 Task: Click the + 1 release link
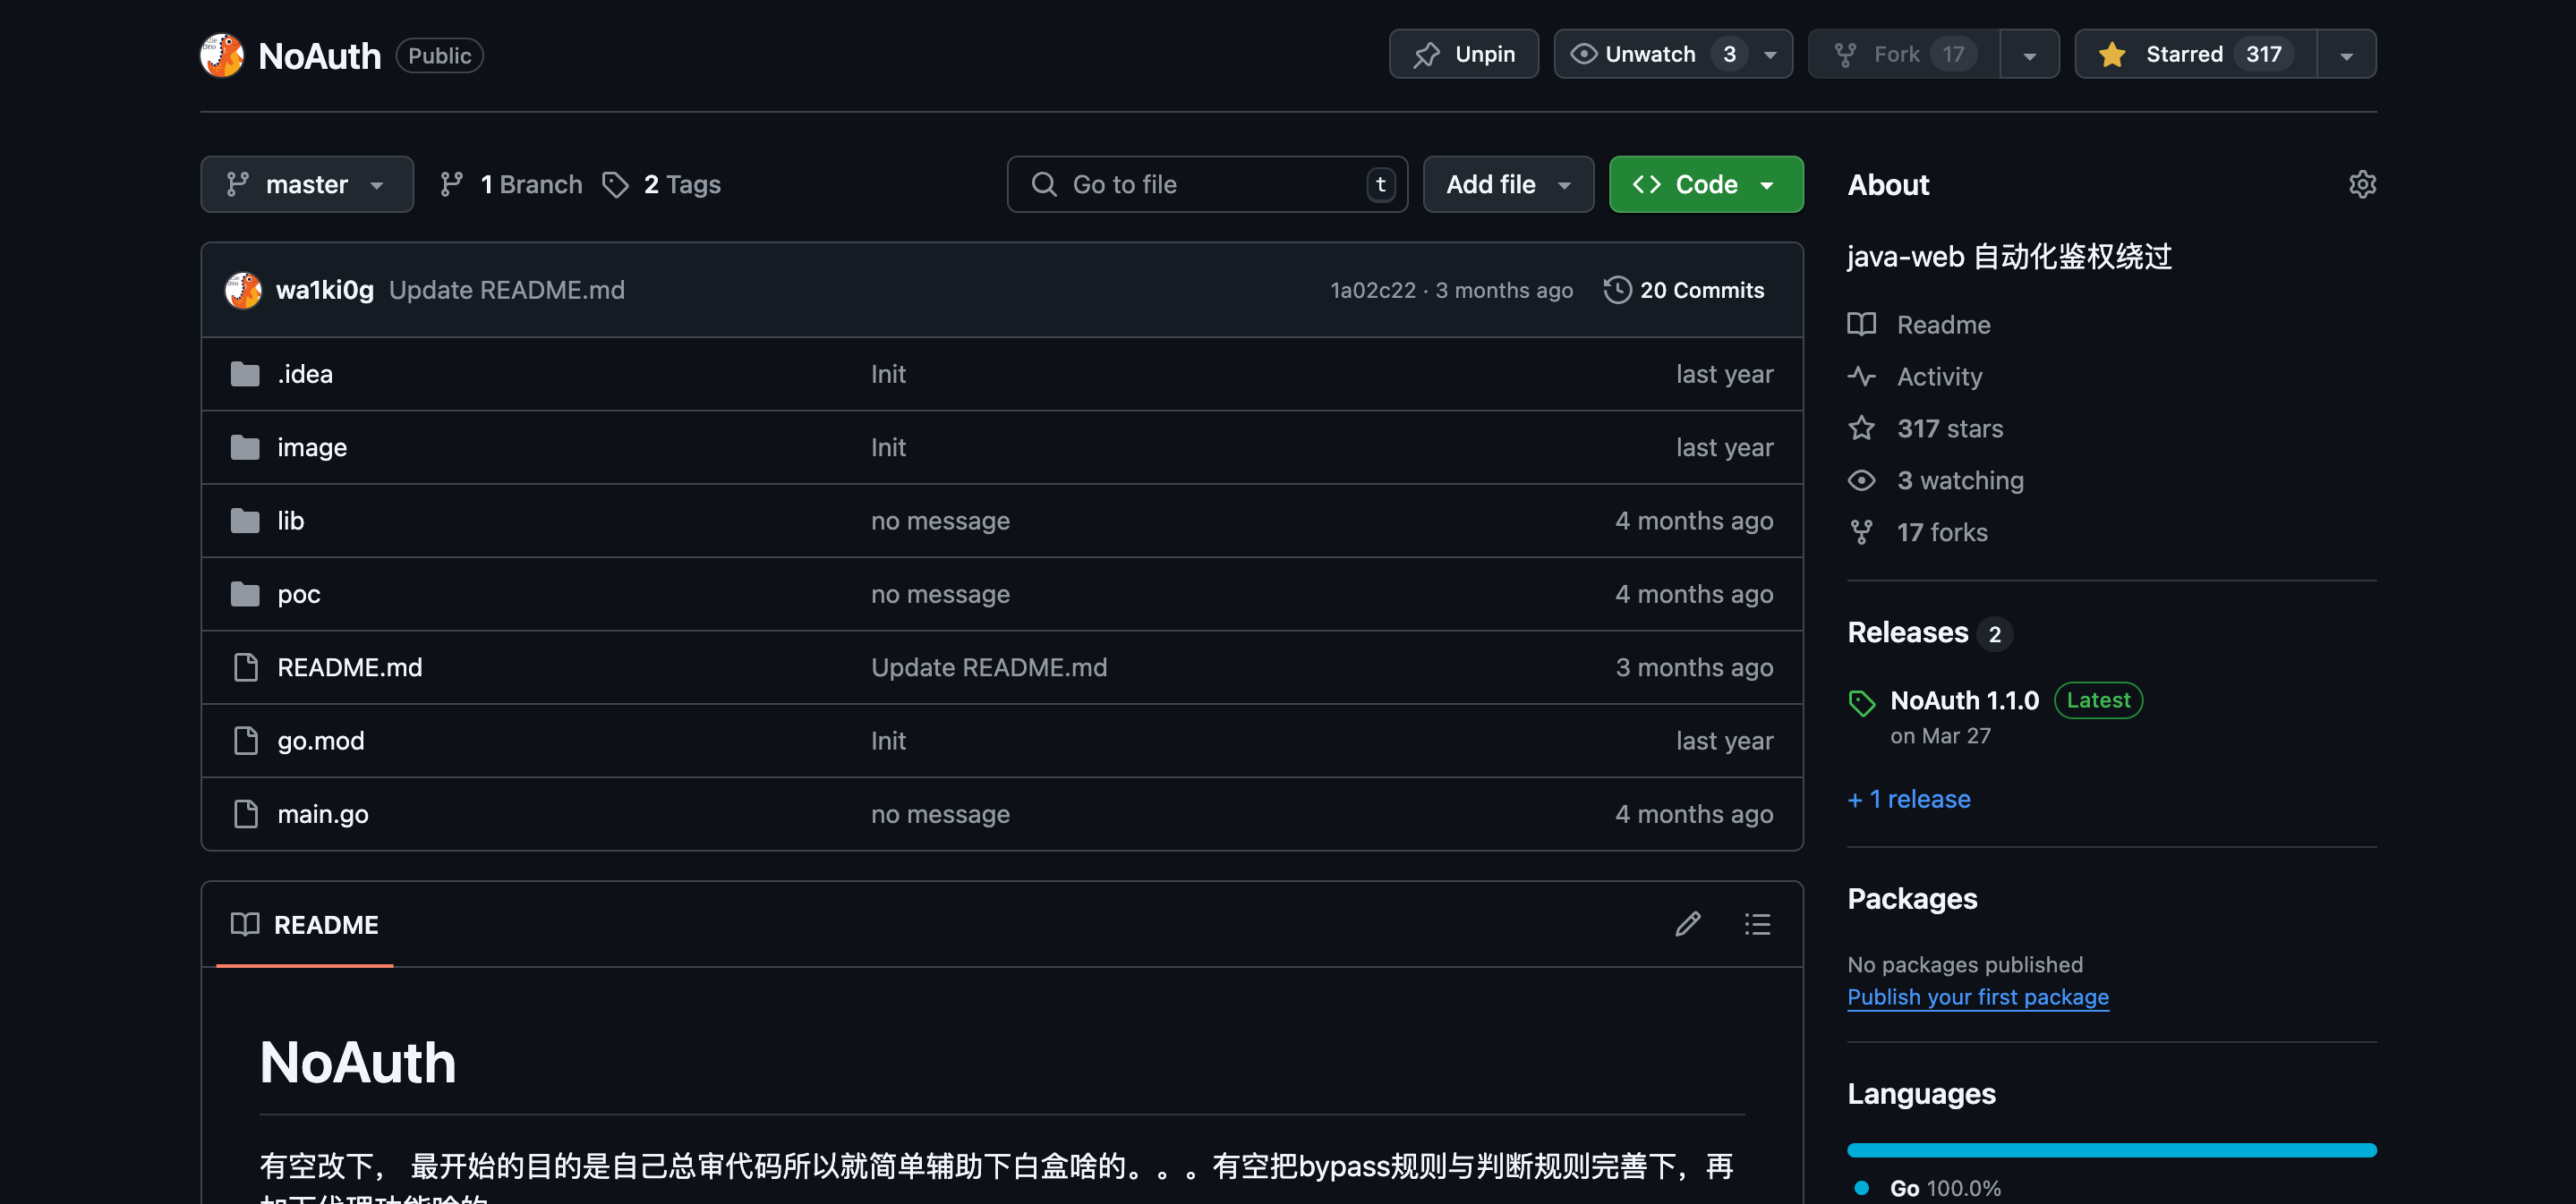(1909, 800)
